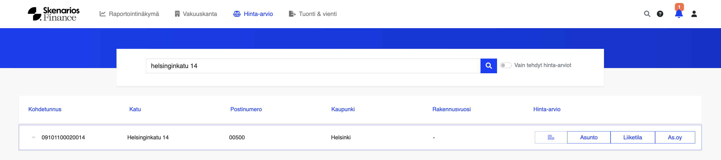Open the user profile icon
Viewport: 721px width, 160px height.
(694, 14)
